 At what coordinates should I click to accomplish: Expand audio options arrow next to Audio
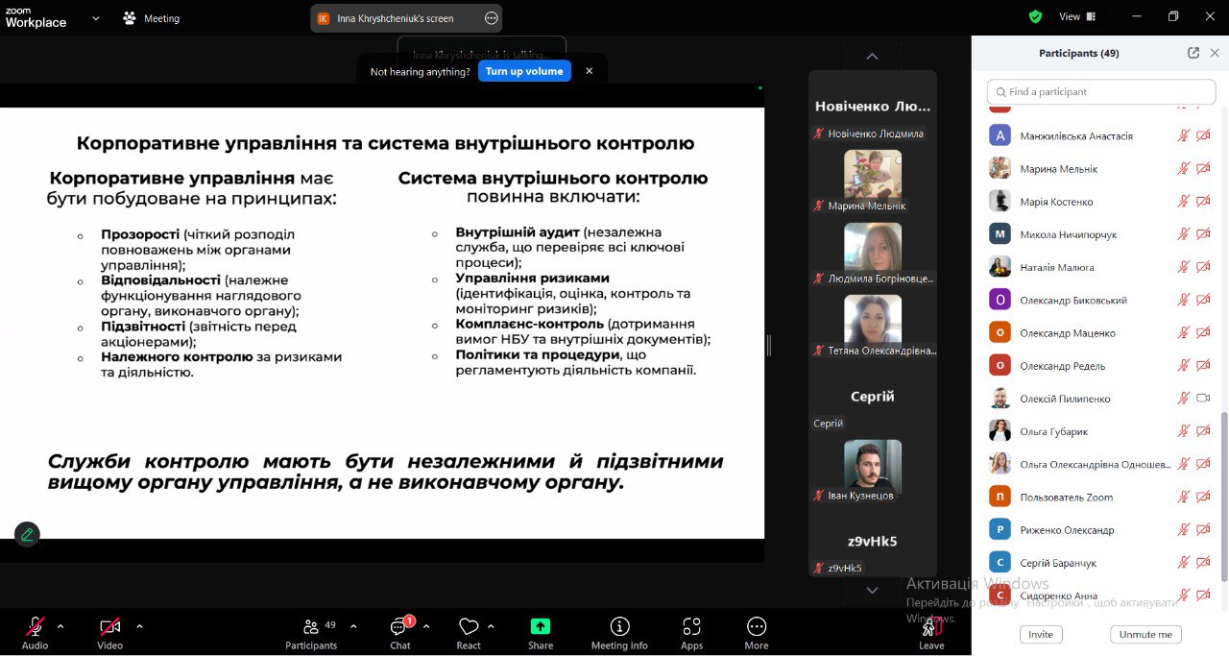click(x=60, y=626)
